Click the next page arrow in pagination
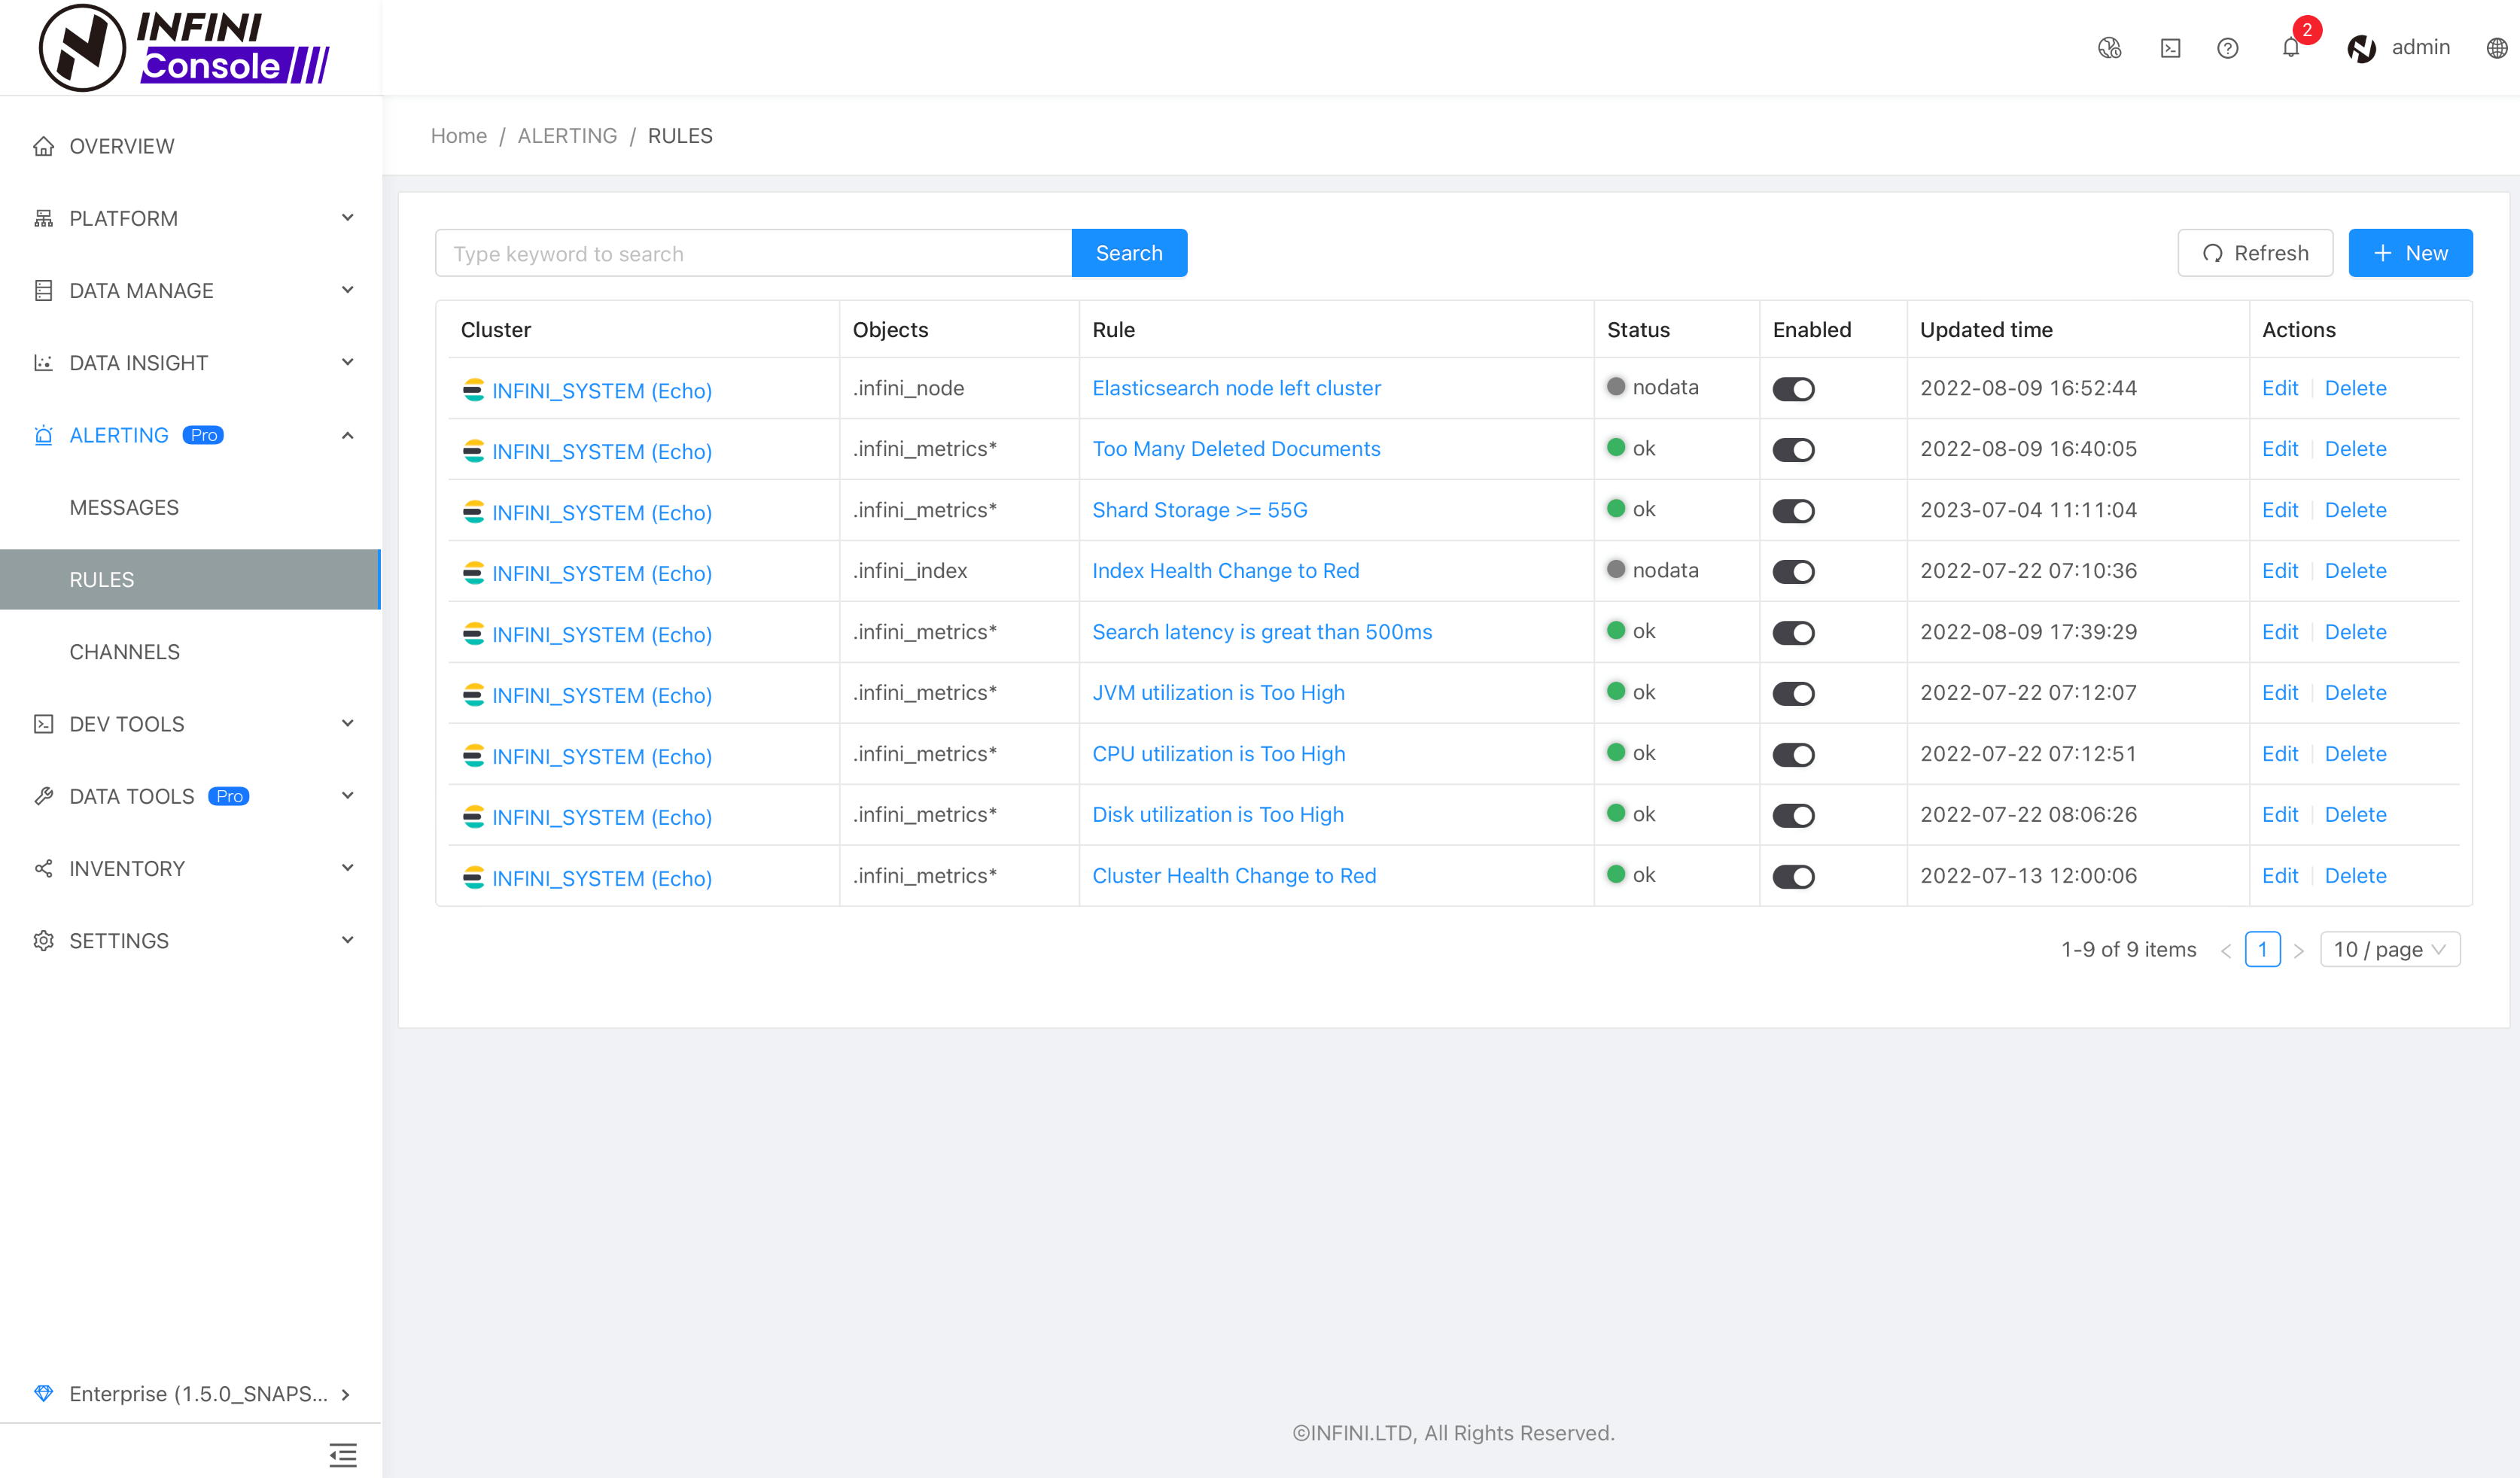The width and height of the screenshot is (2520, 1478). [2298, 951]
